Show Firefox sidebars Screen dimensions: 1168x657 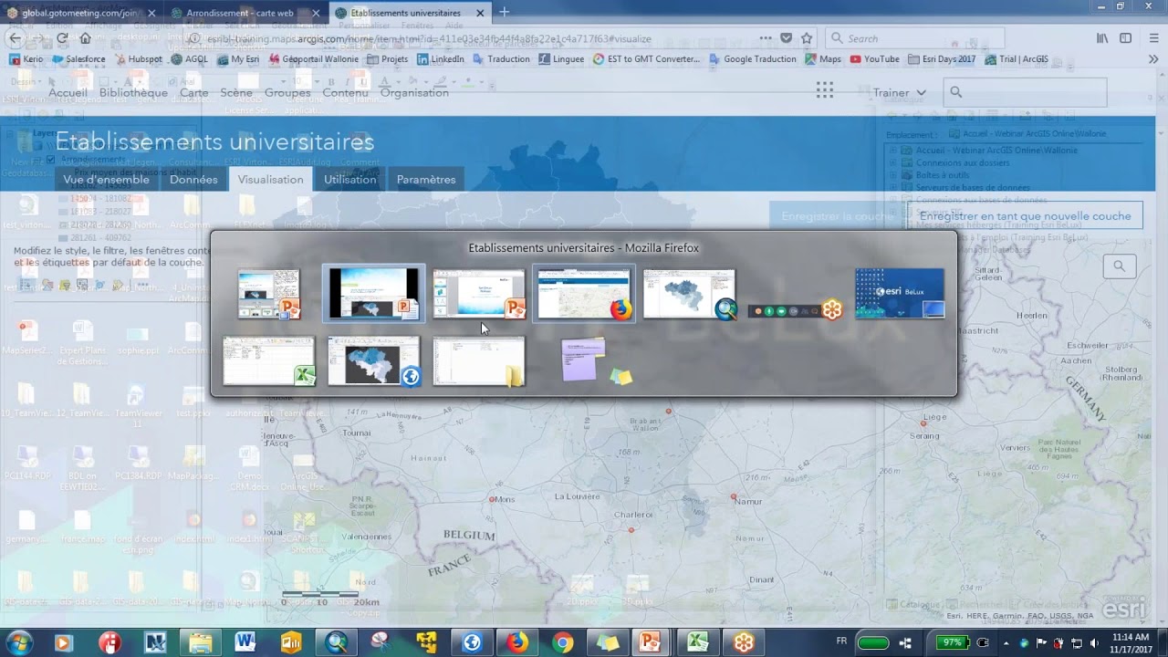click(1126, 38)
